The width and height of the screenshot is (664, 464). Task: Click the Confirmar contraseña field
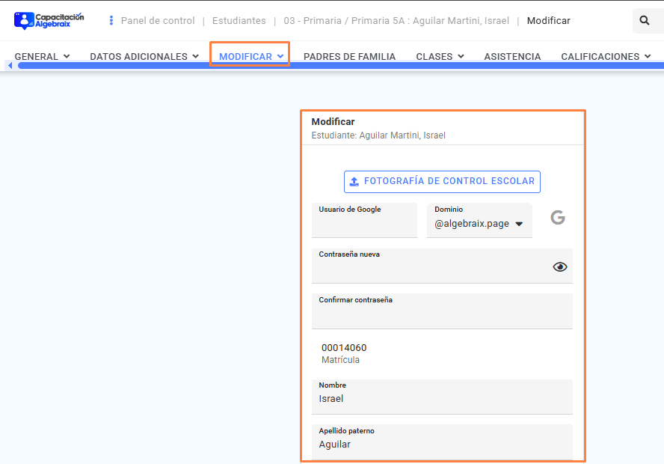[442, 311]
